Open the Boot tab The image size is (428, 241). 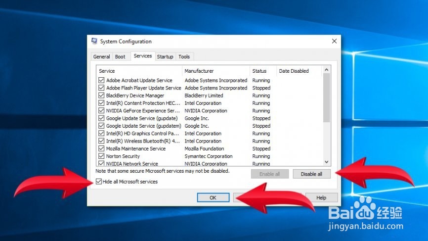tap(120, 56)
